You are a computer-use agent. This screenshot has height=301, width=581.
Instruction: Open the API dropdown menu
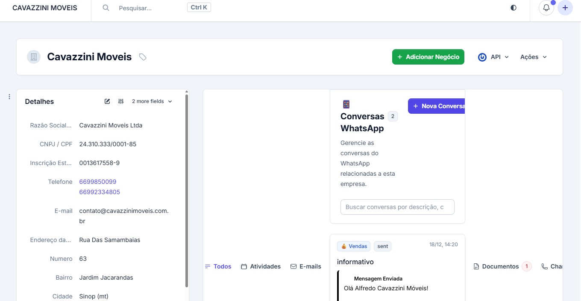[493, 57]
